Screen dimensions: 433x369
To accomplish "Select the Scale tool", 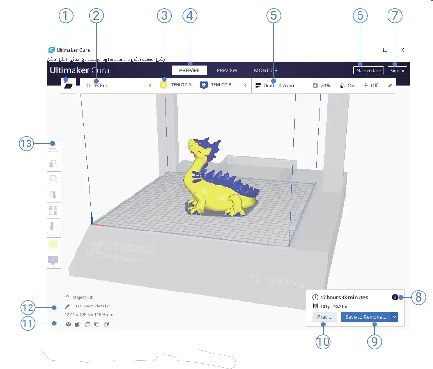I will [54, 163].
